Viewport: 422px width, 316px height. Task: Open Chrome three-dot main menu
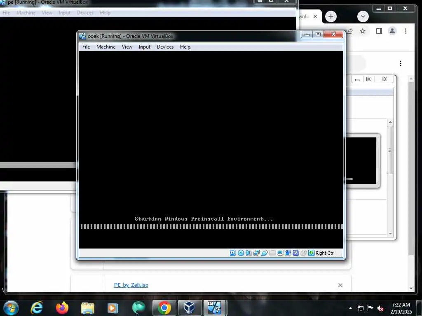tap(406, 31)
